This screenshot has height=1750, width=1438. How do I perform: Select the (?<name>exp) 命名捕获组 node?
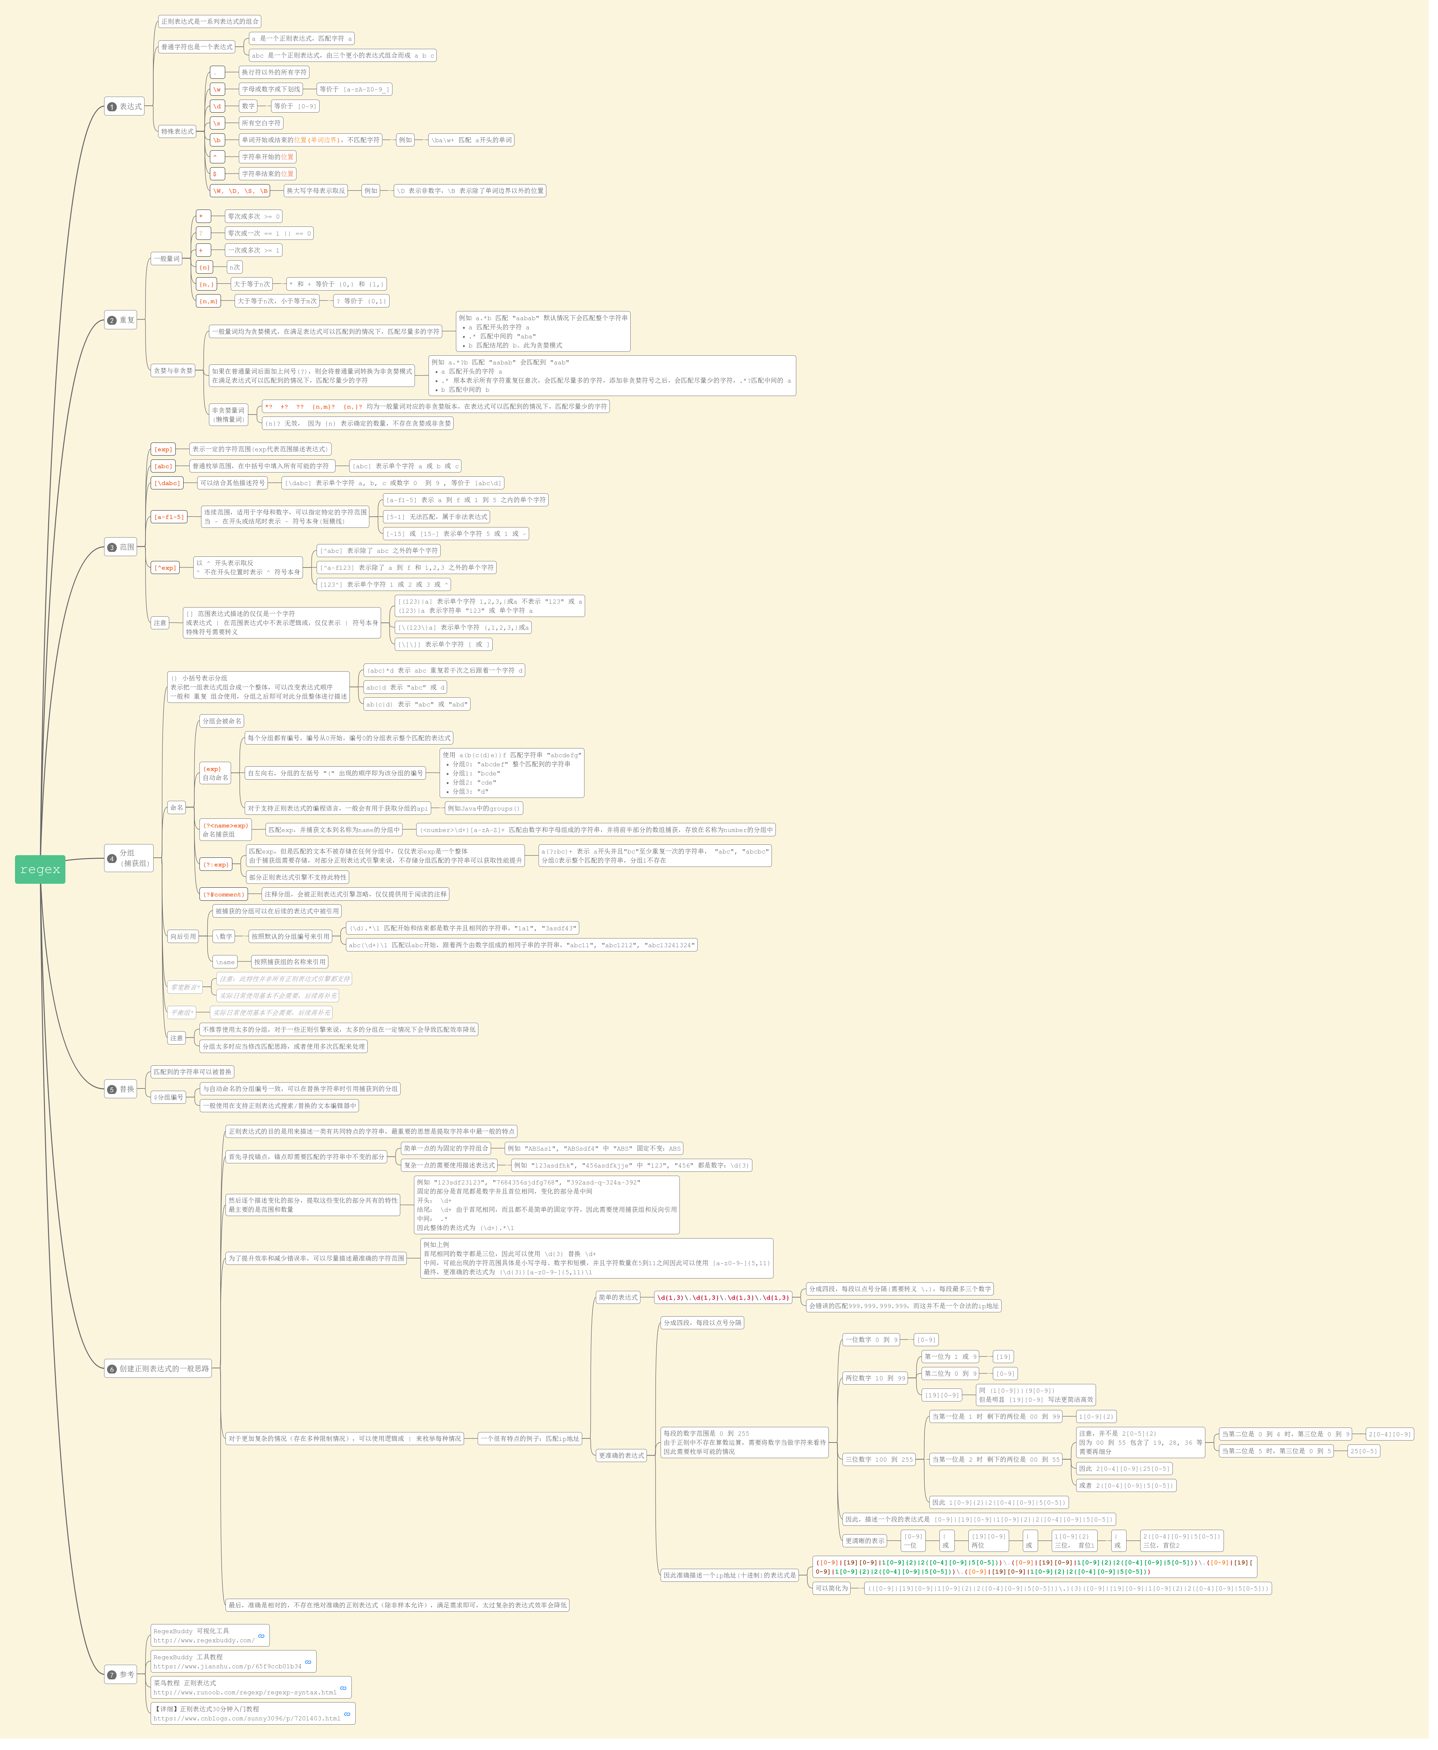[225, 830]
